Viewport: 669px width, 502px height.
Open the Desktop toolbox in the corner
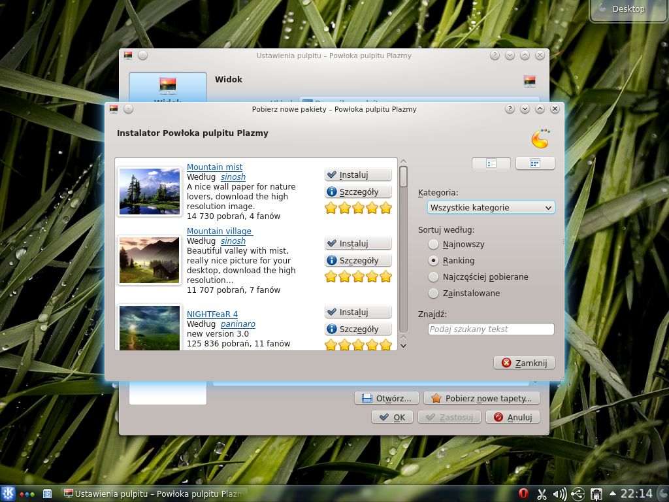tap(628, 9)
